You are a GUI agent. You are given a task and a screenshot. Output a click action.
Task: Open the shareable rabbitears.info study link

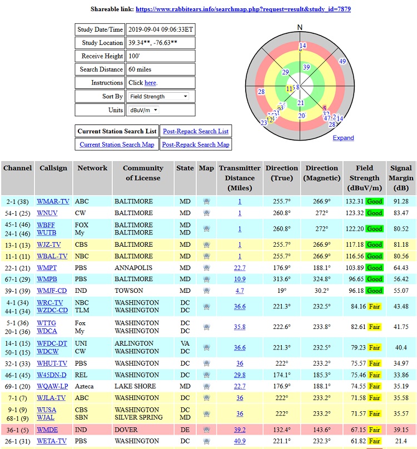243,9
